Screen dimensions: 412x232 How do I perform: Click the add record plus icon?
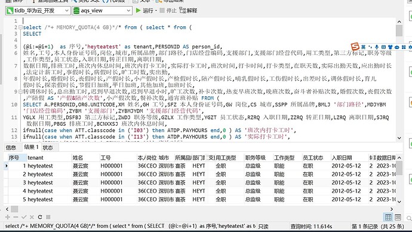8,217
